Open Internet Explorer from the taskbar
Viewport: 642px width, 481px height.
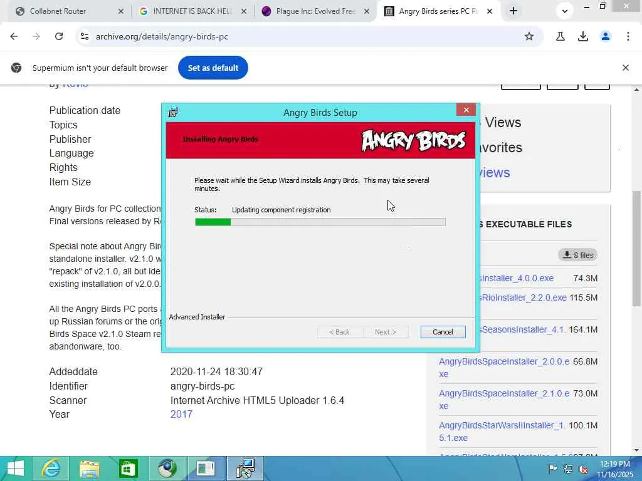[51, 468]
